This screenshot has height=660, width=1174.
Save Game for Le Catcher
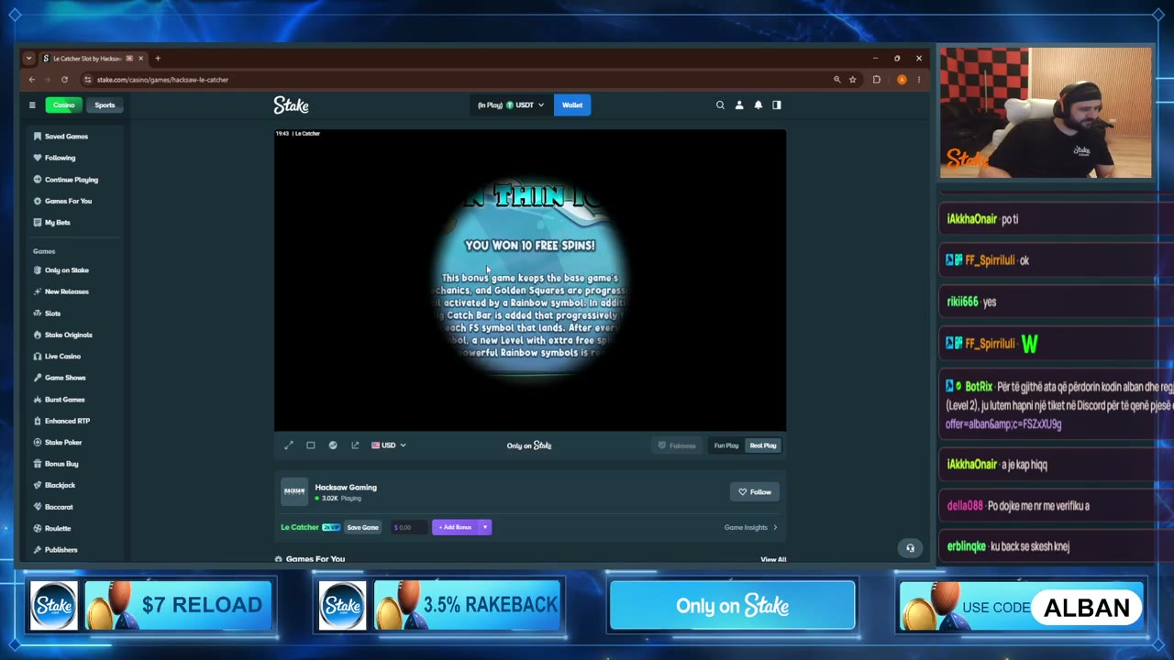click(x=362, y=527)
